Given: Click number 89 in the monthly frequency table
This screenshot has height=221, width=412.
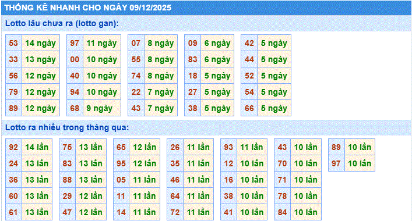Looking at the screenshot, I should pyautogui.click(x=336, y=147).
